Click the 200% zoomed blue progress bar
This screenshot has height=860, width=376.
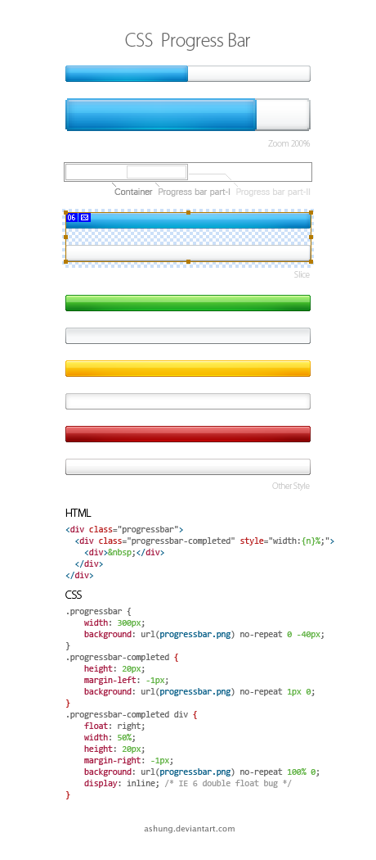click(188, 115)
